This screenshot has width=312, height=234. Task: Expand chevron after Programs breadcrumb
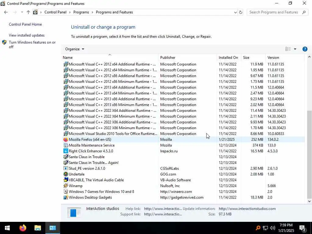click(92, 12)
